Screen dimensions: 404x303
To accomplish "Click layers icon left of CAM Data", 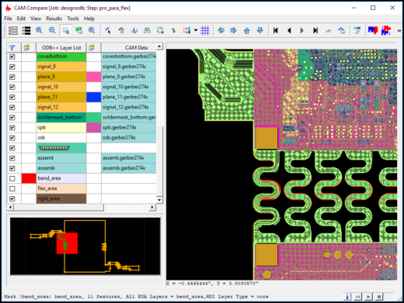I will click(92, 47).
